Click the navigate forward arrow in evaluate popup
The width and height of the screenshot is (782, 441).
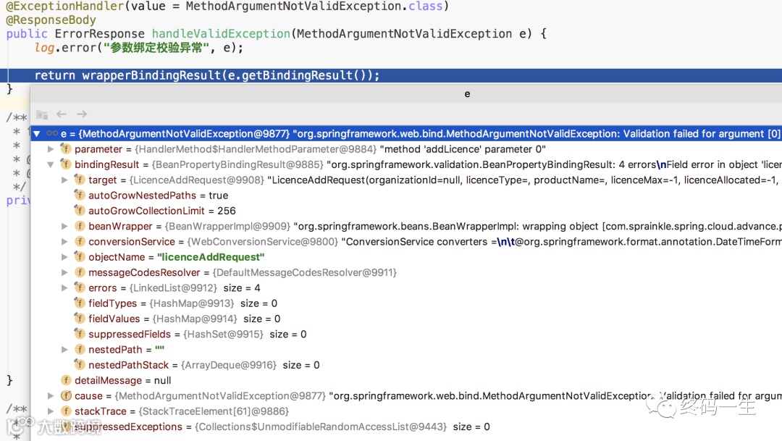[82, 114]
